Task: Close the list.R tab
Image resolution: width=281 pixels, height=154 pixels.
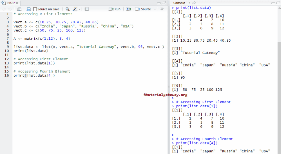Action: tap(17, 3)
